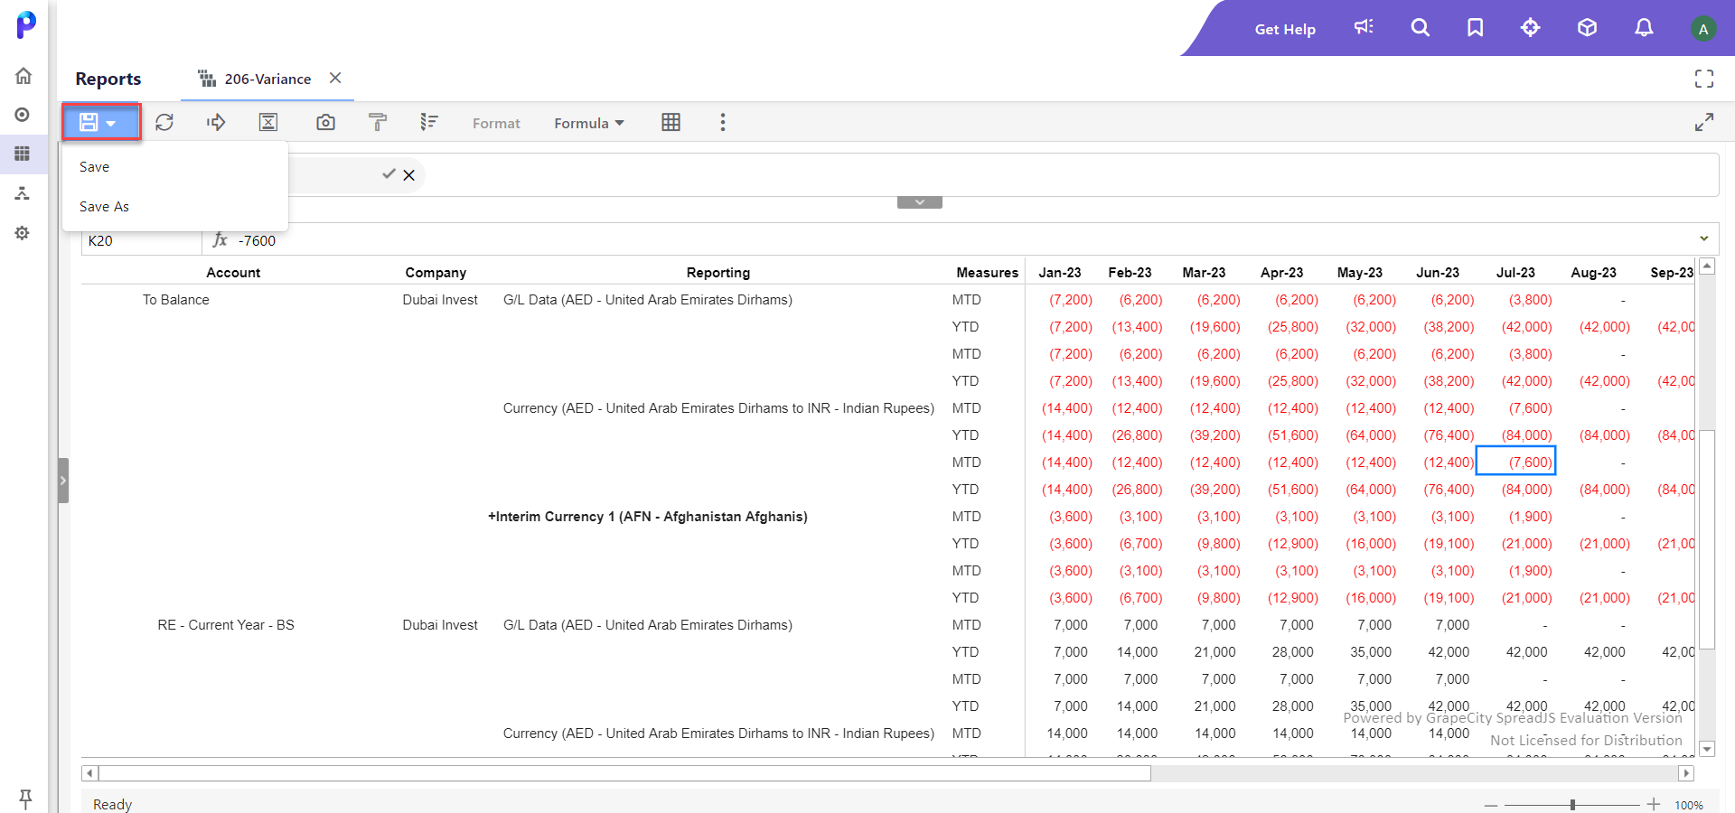This screenshot has width=1735, height=813.
Task: Zoom in with the plus button
Action: [x=1654, y=804]
